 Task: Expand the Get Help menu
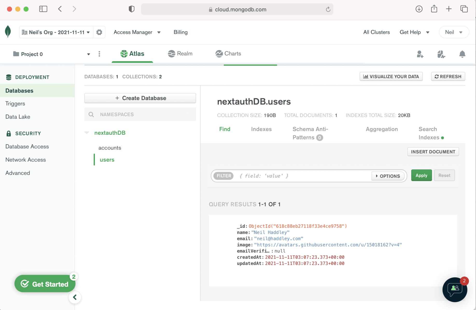[x=414, y=32]
